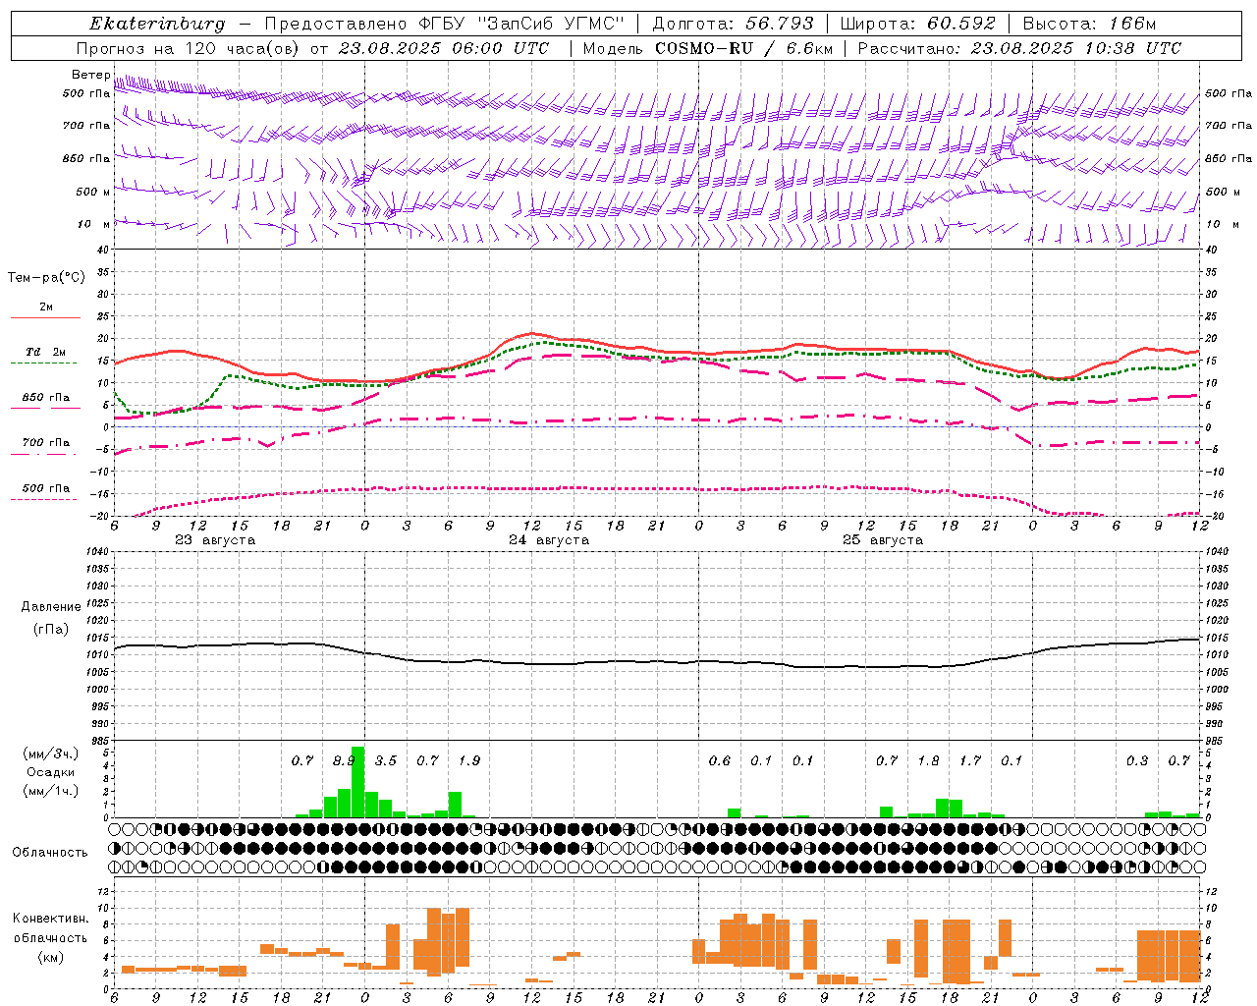Click the '25 августа' date label
The height and width of the screenshot is (1006, 1257).
click(x=883, y=540)
